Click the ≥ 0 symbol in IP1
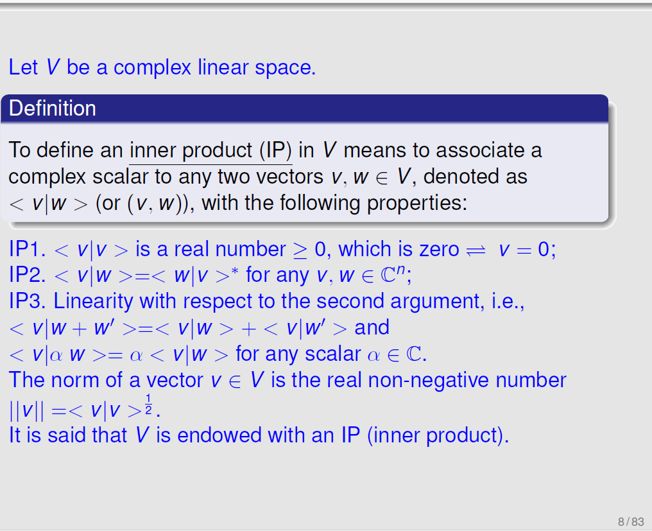652x531 pixels. (x=310, y=250)
